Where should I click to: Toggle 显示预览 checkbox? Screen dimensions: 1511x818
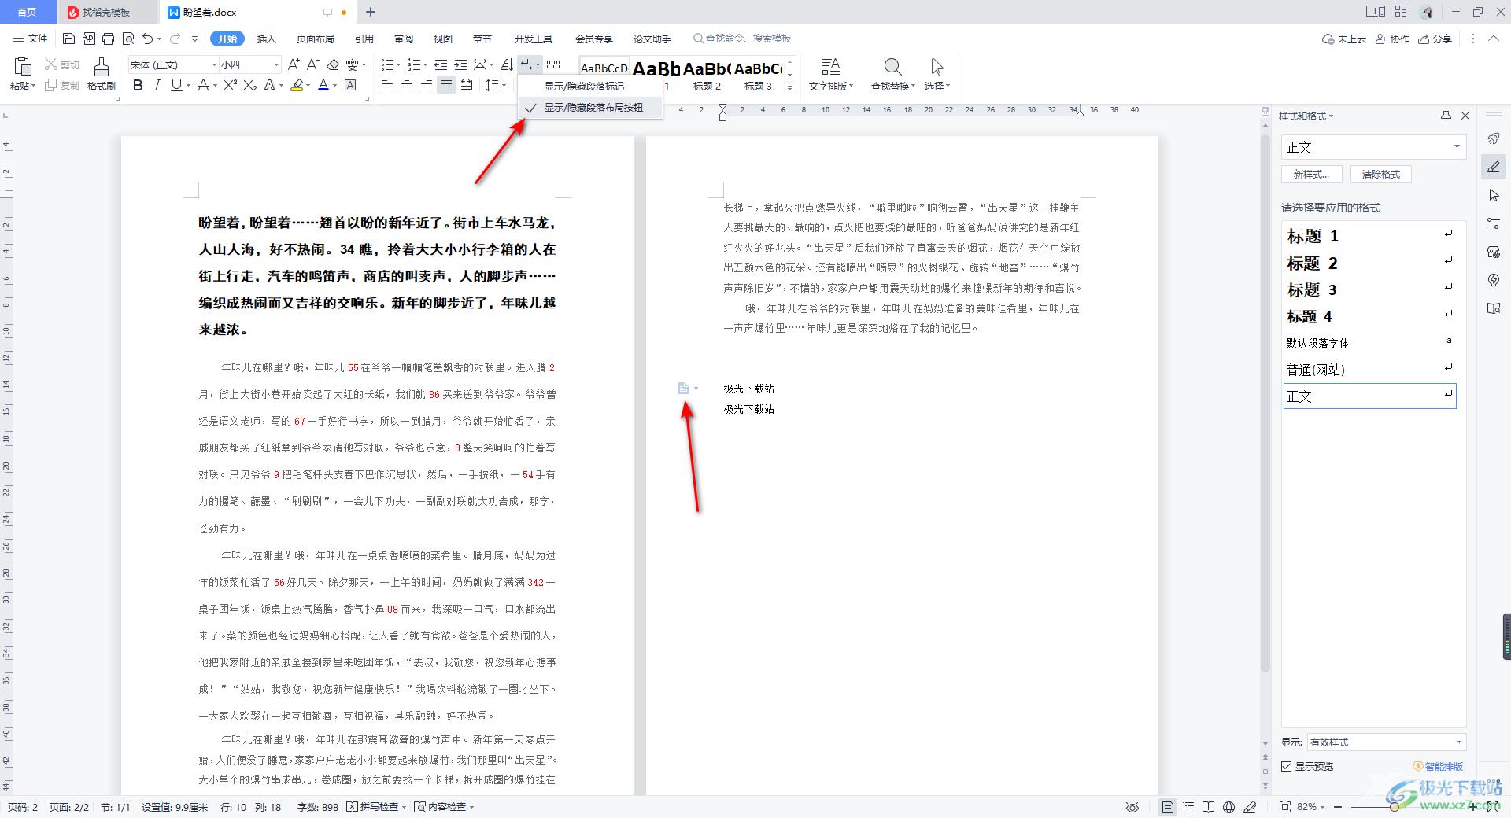coord(1287,766)
